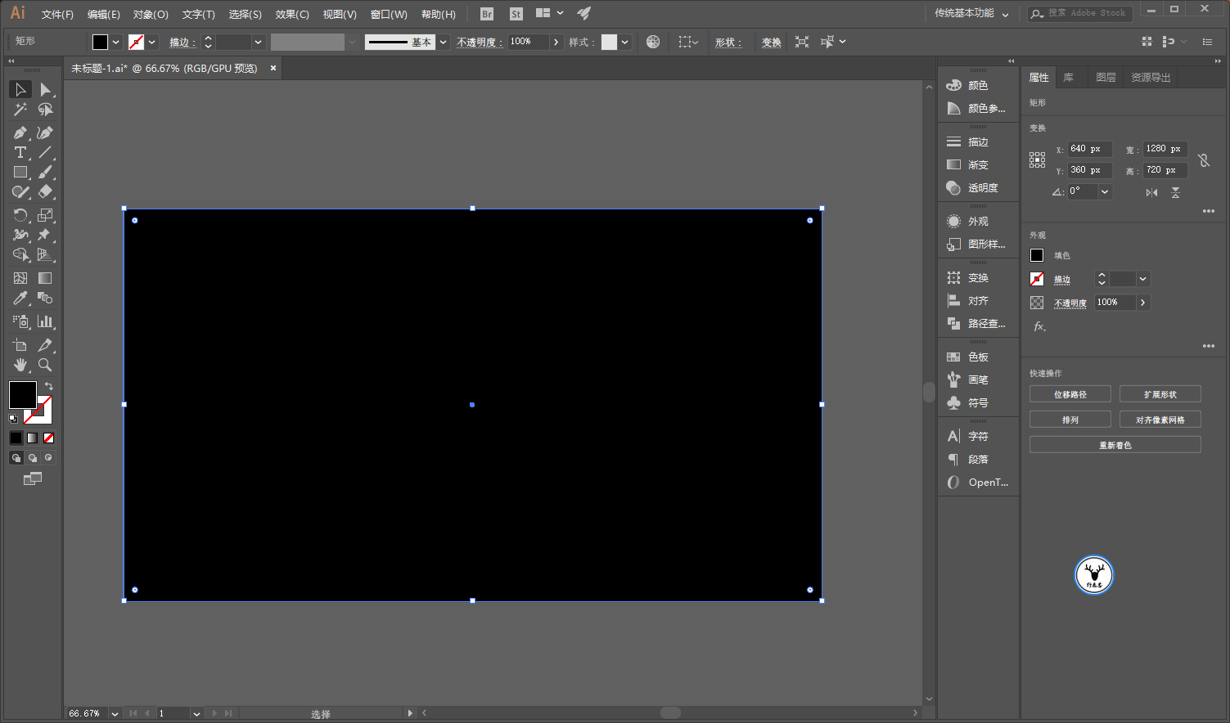Open the 字符 (Character) panel
This screenshot has width=1230, height=723.
coord(978,436)
